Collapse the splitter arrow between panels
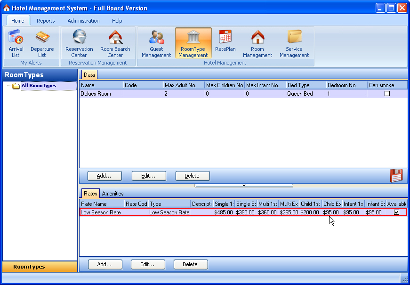This screenshot has width=410, height=285. pos(244,186)
